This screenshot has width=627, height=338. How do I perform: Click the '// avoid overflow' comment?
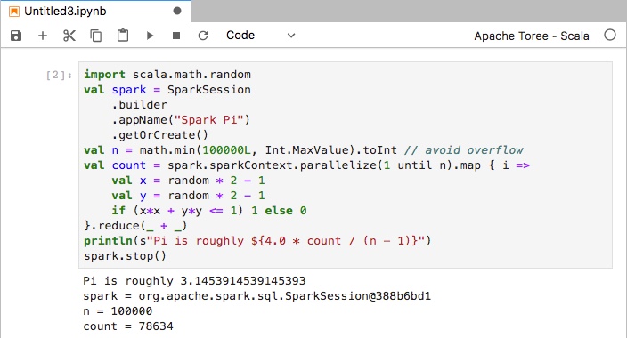tap(463, 150)
